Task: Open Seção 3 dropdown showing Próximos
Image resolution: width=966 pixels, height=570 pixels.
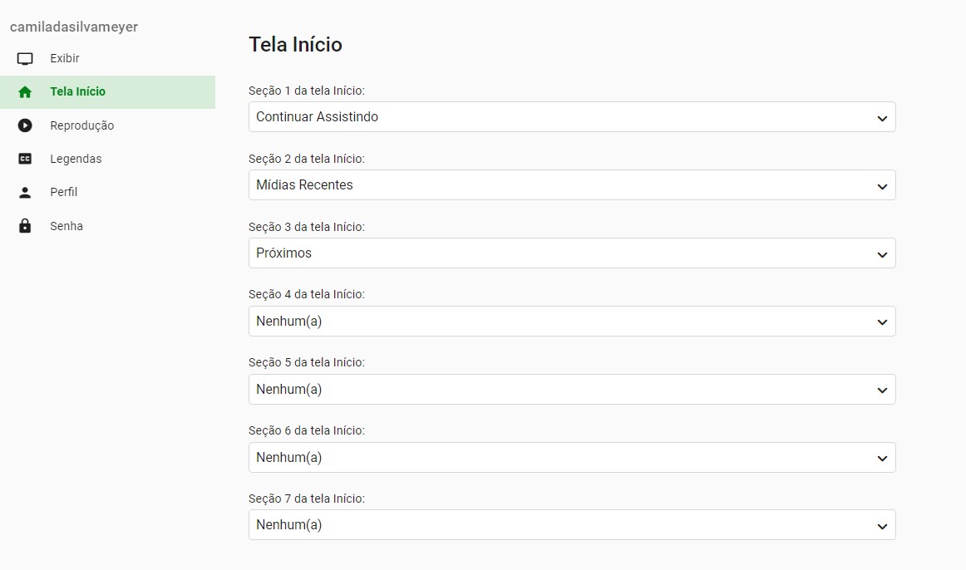Action: 572,253
